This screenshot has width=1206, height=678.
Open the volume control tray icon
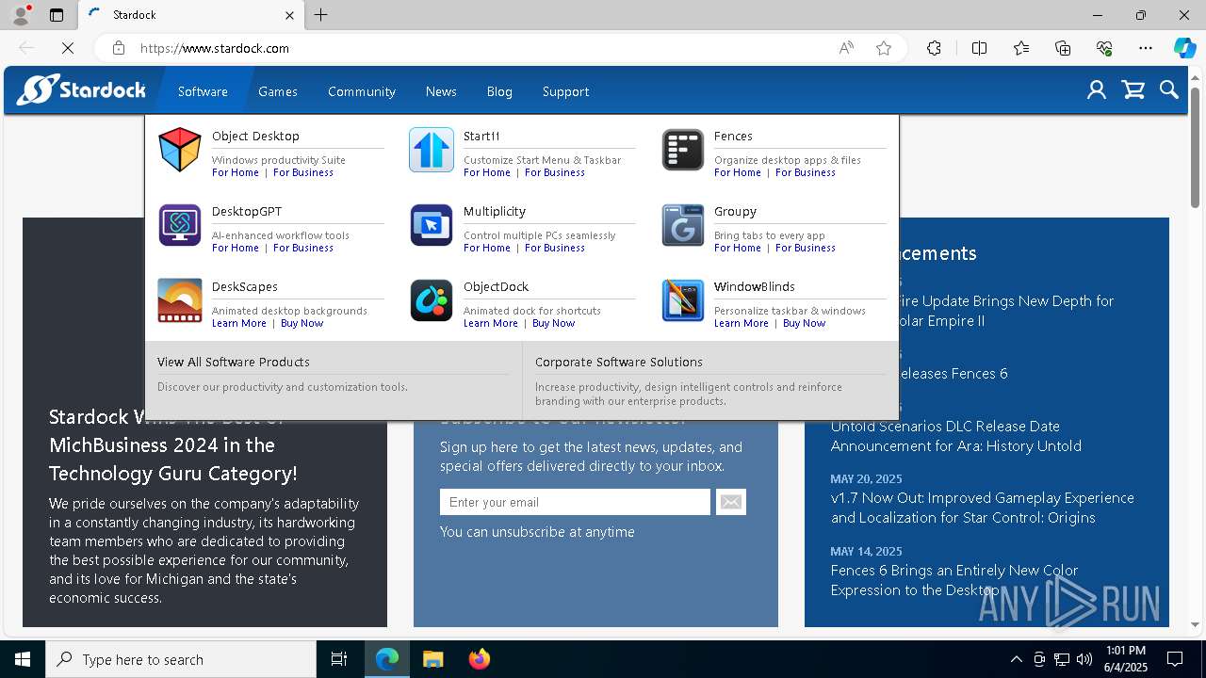pyautogui.click(x=1084, y=659)
